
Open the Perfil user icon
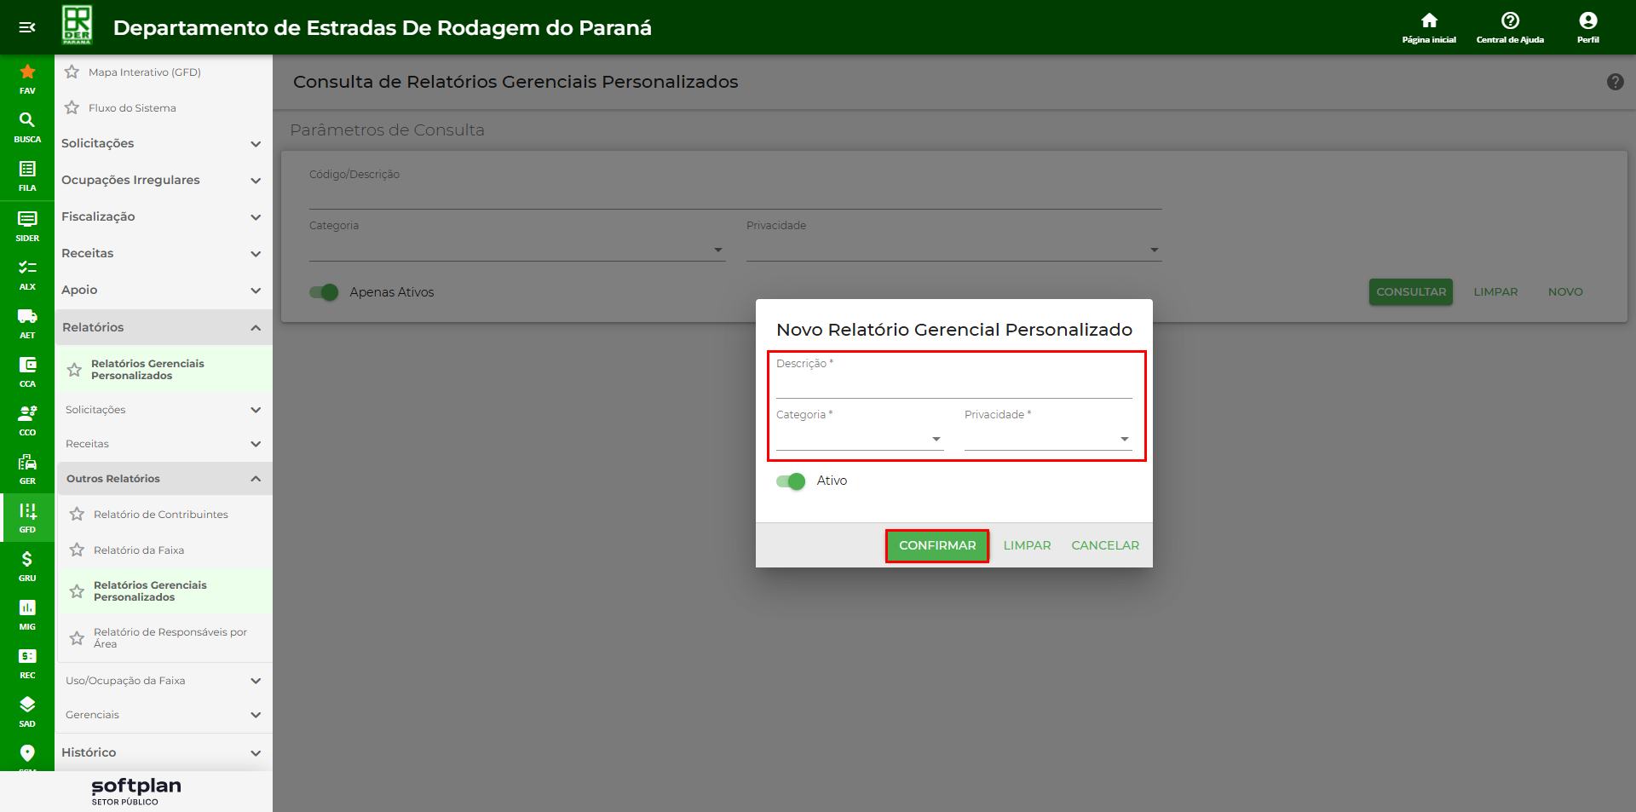[x=1587, y=26]
